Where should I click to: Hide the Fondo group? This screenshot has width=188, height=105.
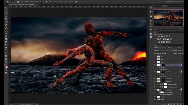pos(155,99)
